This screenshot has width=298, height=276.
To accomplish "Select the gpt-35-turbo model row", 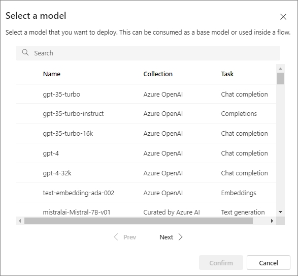I will 146,94.
